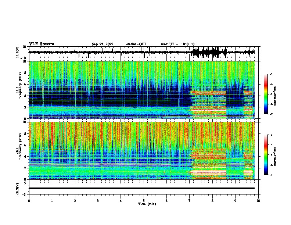Click time axis tick label "3"

pos(98,201)
